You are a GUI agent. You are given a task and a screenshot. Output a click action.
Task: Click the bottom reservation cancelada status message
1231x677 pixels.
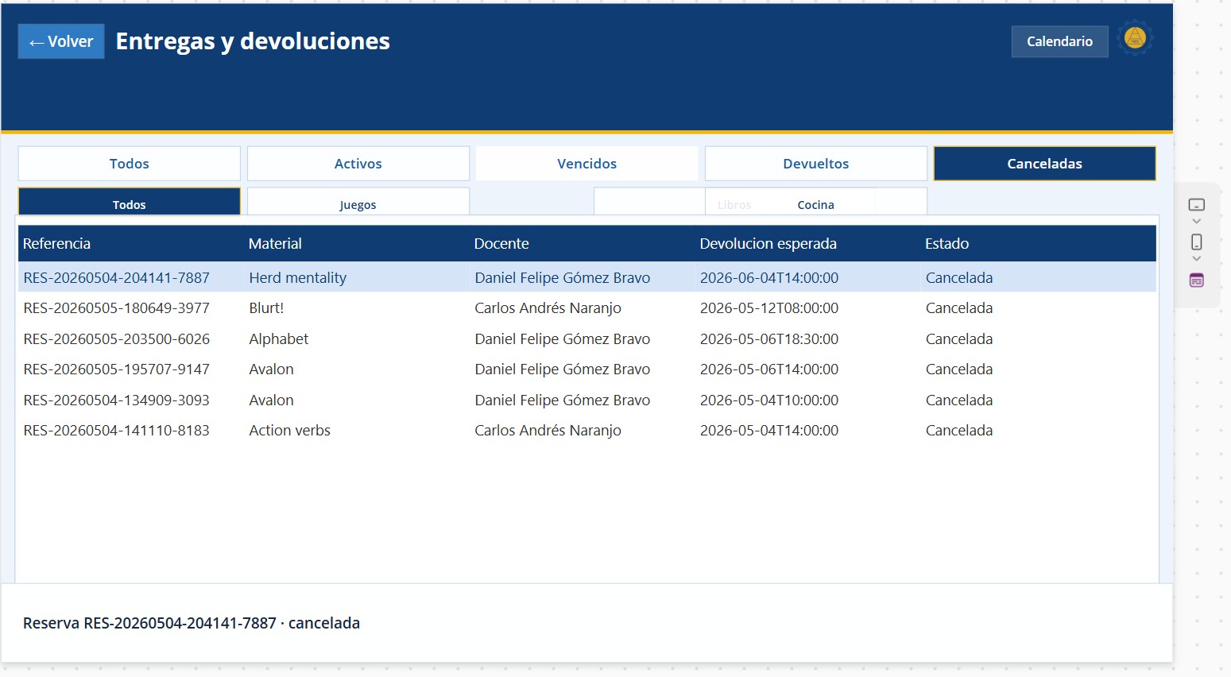coord(192,624)
